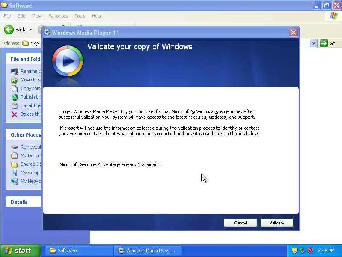342x257 pixels.
Task: Click the Publish to web globe icon
Action: click(15, 97)
